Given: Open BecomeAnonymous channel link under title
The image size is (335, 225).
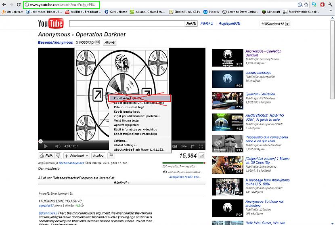Looking at the screenshot, I should 55,42.
